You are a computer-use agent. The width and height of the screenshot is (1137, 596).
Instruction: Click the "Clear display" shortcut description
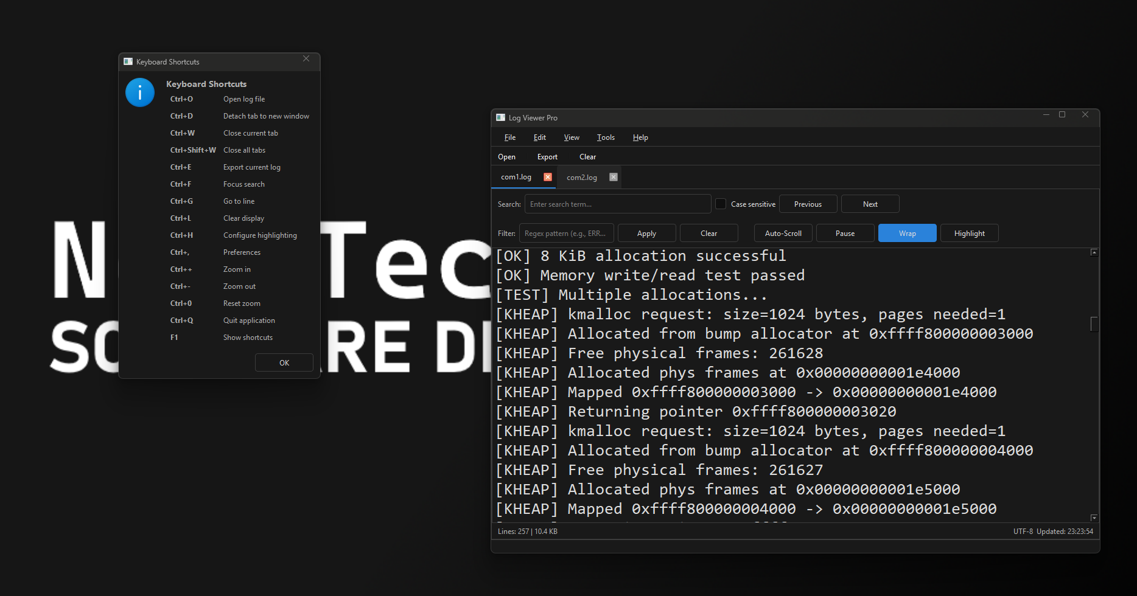[243, 218]
